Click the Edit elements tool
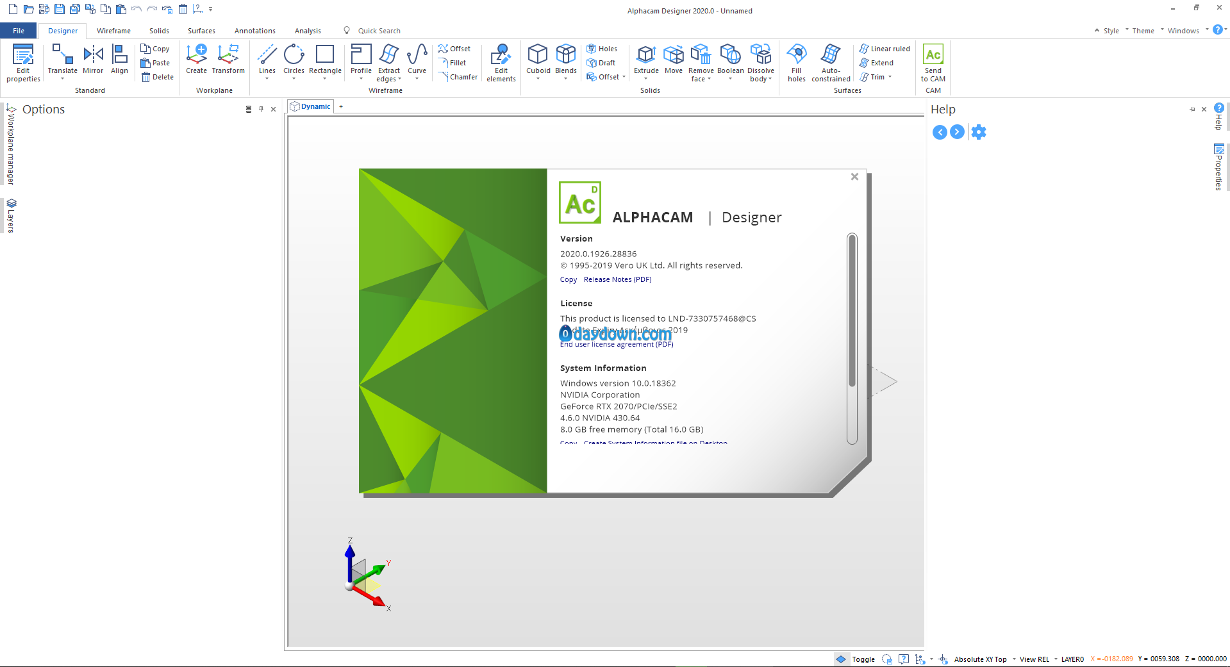1230x667 pixels. click(501, 63)
